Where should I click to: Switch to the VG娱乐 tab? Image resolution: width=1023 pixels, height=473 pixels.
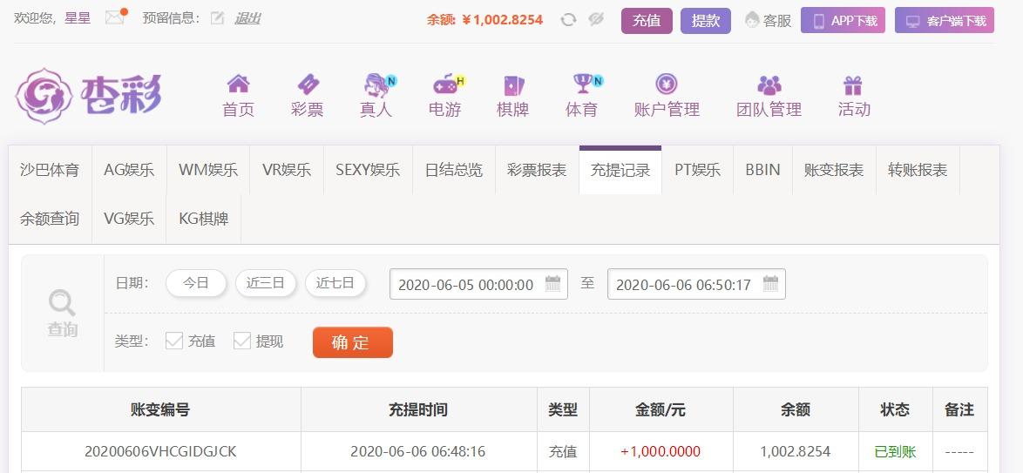pos(129,219)
